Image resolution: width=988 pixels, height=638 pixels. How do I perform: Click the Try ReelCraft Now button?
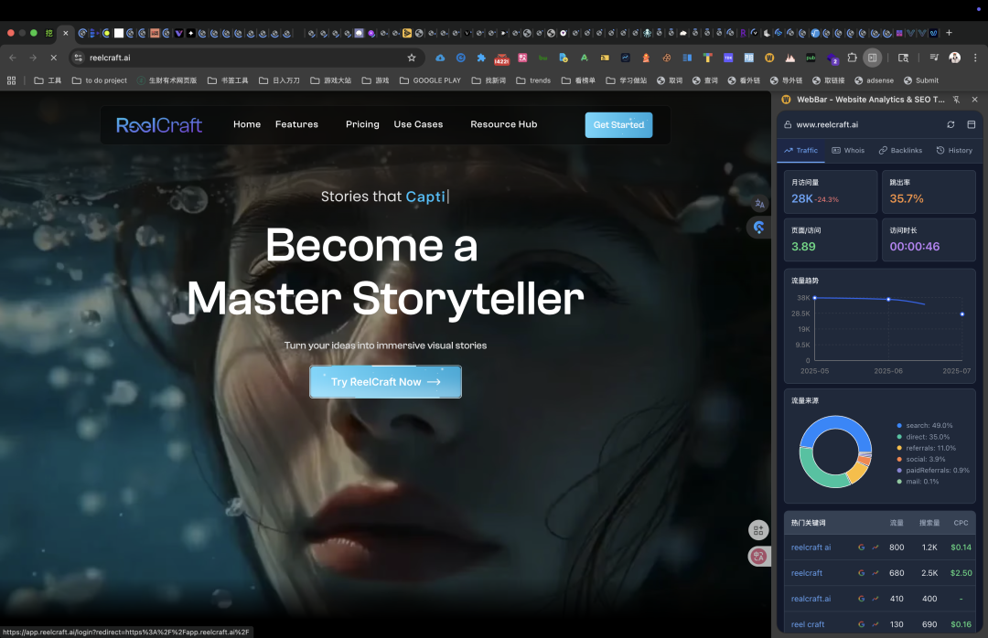coord(386,382)
